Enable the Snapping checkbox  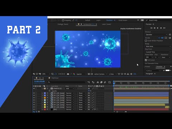63,20
